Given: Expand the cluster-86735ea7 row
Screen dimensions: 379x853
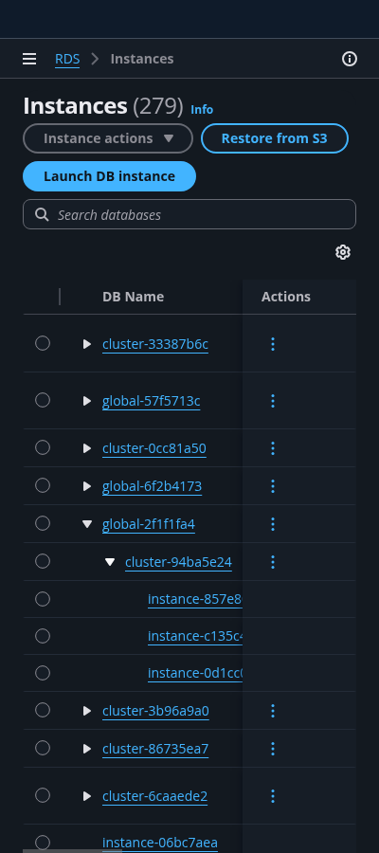Looking at the screenshot, I should point(86,749).
